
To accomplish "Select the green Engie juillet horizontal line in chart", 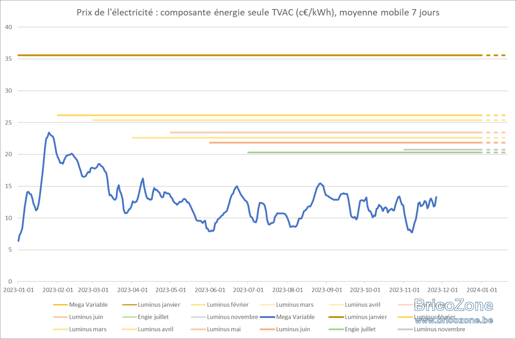I will 365,152.
